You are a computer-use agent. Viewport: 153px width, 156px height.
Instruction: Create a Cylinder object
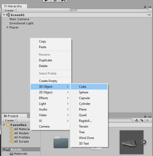coord(89,104)
